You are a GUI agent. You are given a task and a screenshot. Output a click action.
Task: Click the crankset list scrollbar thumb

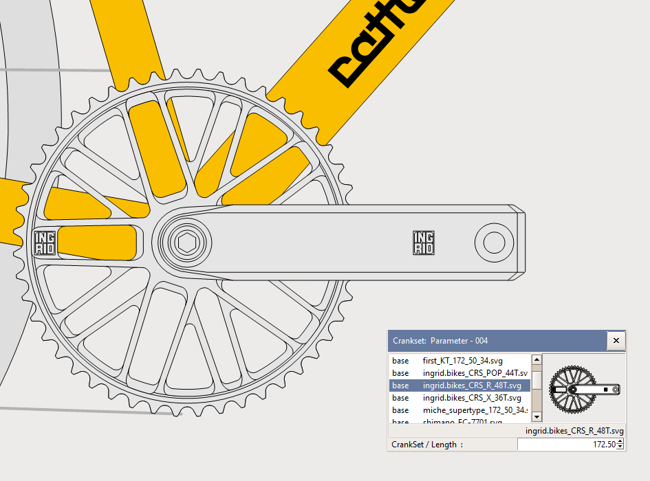tap(537, 380)
